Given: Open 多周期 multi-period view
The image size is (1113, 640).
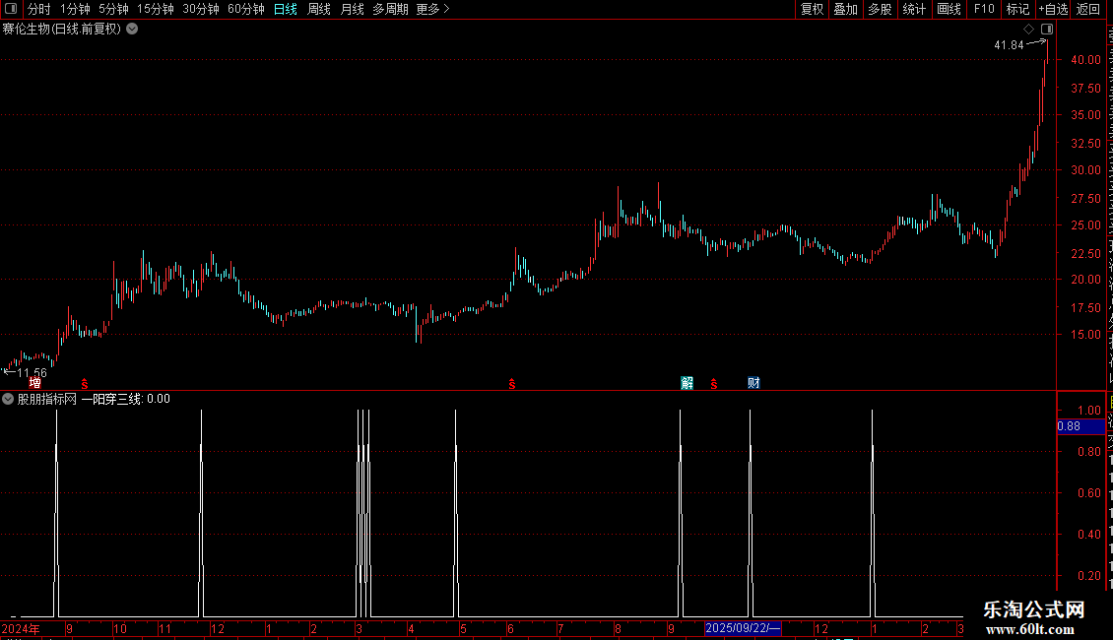Looking at the screenshot, I should (390, 9).
